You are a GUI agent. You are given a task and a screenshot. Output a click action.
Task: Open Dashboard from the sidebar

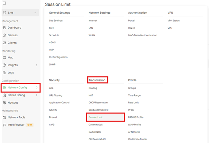14,28
